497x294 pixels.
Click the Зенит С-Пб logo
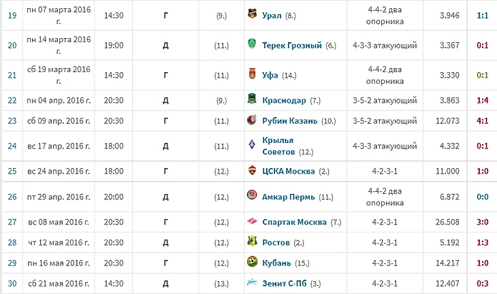(x=253, y=282)
